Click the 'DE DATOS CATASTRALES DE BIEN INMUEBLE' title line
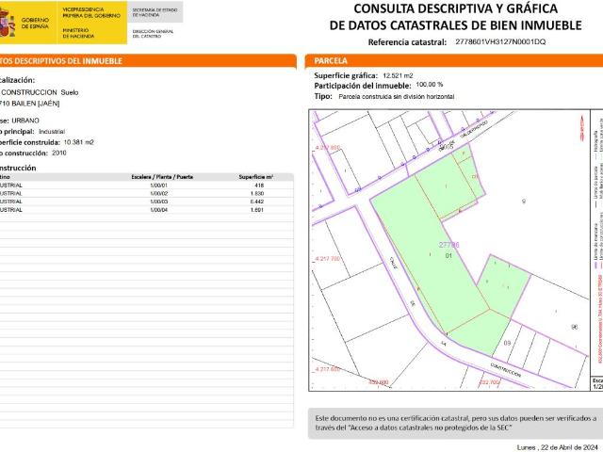 [455, 25]
